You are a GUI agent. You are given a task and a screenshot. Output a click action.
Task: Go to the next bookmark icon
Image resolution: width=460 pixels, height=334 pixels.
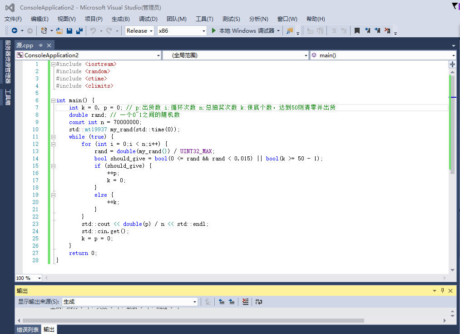pyautogui.click(x=377, y=30)
